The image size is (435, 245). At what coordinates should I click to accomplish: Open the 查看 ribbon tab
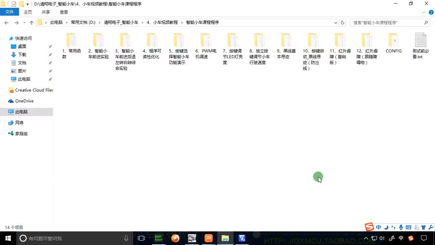click(x=64, y=12)
